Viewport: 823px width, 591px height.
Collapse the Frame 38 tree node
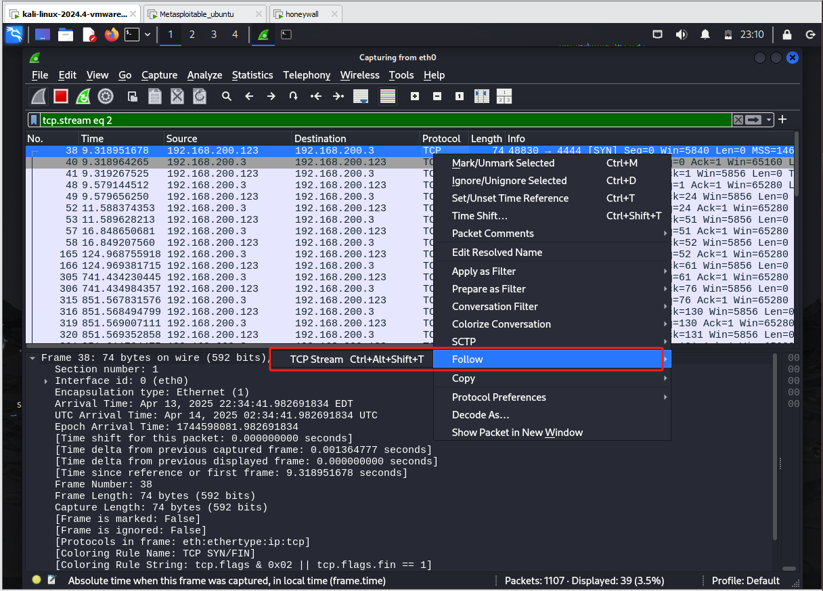(32, 358)
